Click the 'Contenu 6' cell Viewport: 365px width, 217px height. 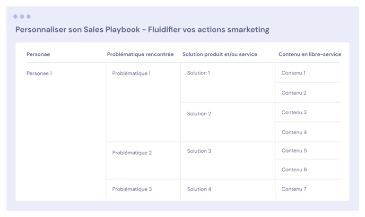tap(294, 170)
